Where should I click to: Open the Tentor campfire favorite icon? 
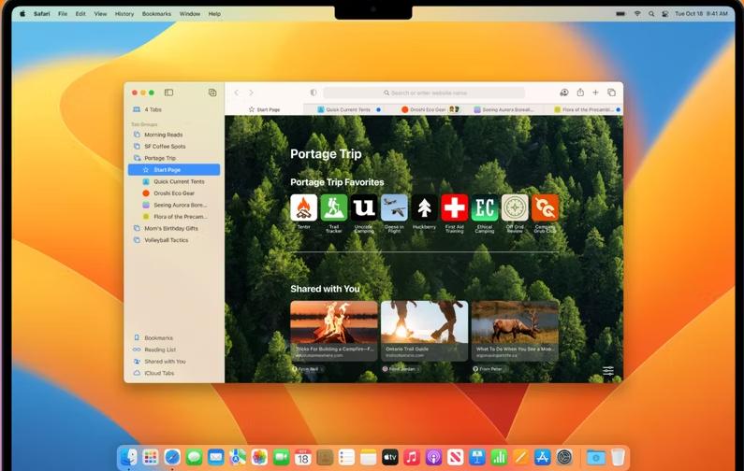303,207
